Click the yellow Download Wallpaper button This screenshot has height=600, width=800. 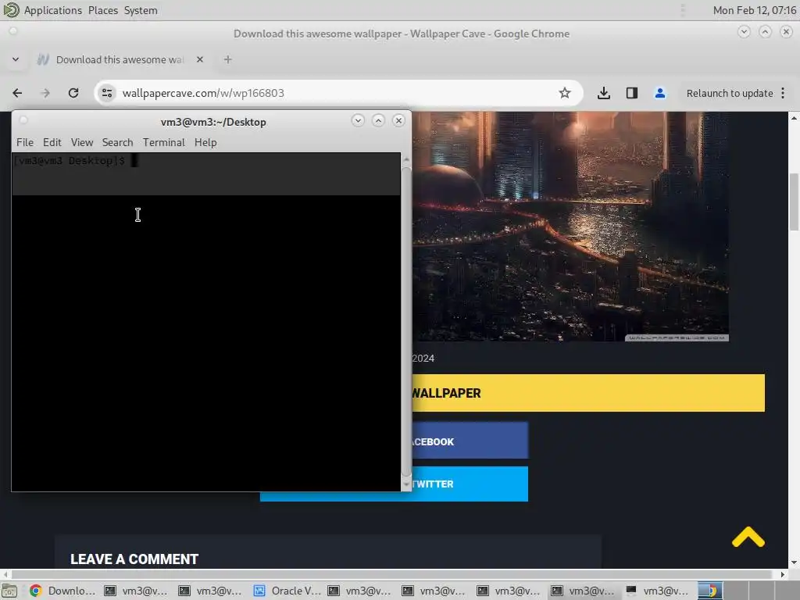[588, 393]
